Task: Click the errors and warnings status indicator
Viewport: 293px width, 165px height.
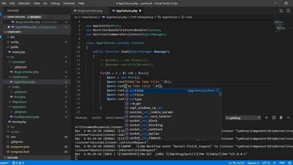Action: point(18,163)
